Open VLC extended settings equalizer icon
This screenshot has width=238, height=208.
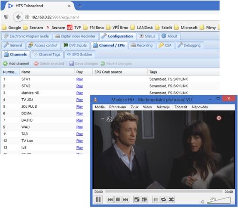coord(144,199)
